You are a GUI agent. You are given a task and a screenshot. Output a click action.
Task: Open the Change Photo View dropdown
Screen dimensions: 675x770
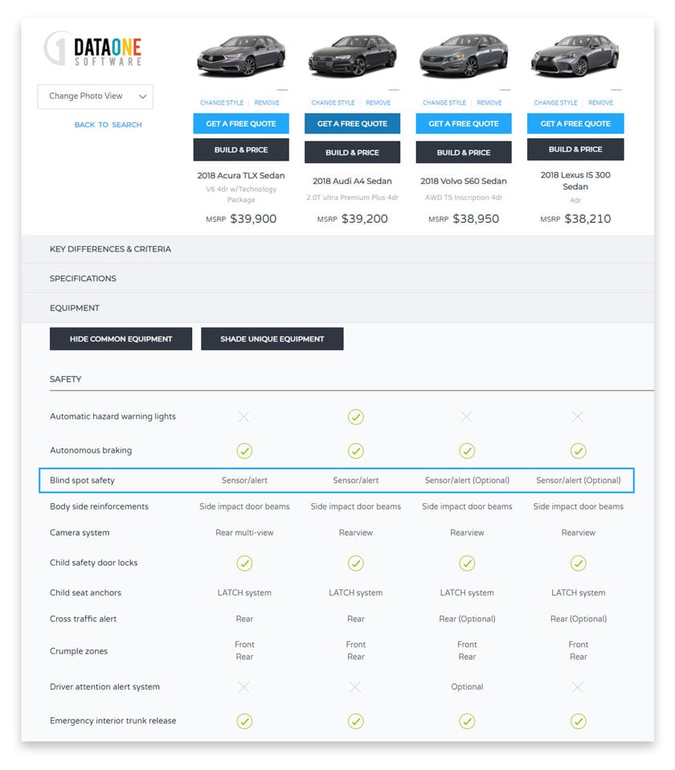tap(95, 96)
